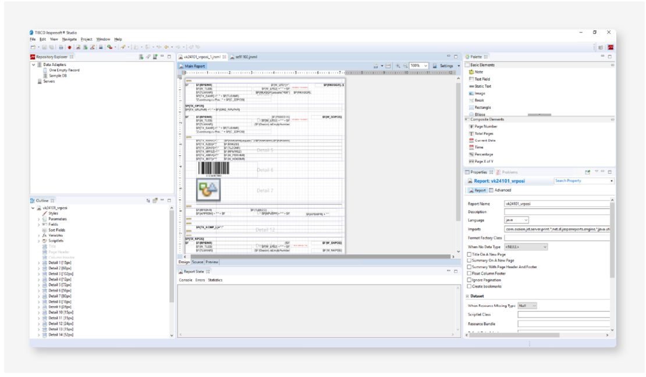Click the Settings button above the report canvas
The image size is (646, 377).
point(445,66)
